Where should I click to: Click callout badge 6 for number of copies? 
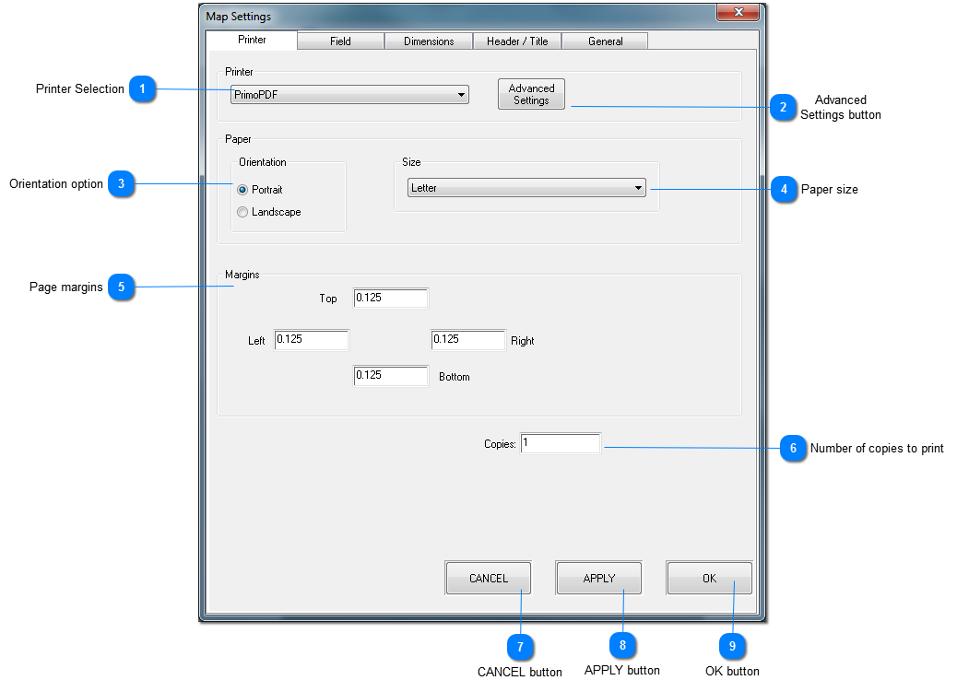(792, 448)
